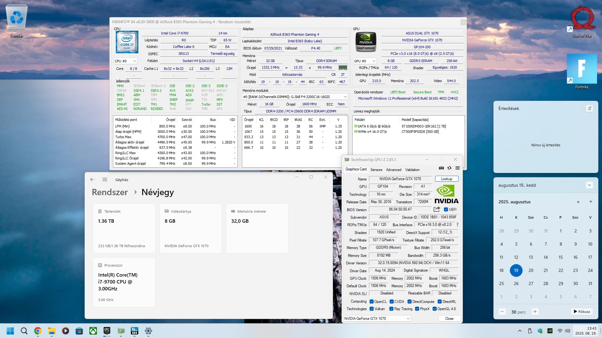
Task: Toggle the DirectCompute checkbox
Action: coord(409,302)
